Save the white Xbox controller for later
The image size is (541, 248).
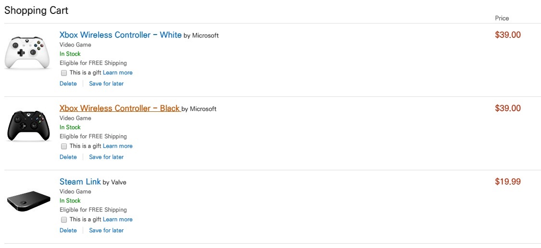pos(106,83)
